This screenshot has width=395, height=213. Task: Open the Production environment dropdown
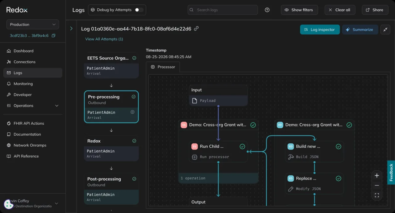coord(33,25)
